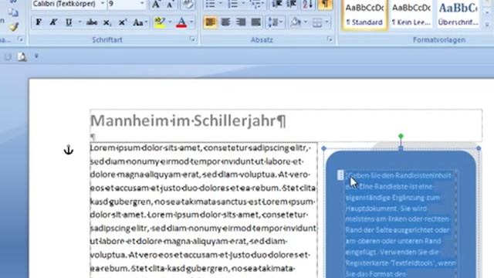Click the top-left sizing handle of the sidebar
The height and width of the screenshot is (278, 494).
(x=324, y=148)
